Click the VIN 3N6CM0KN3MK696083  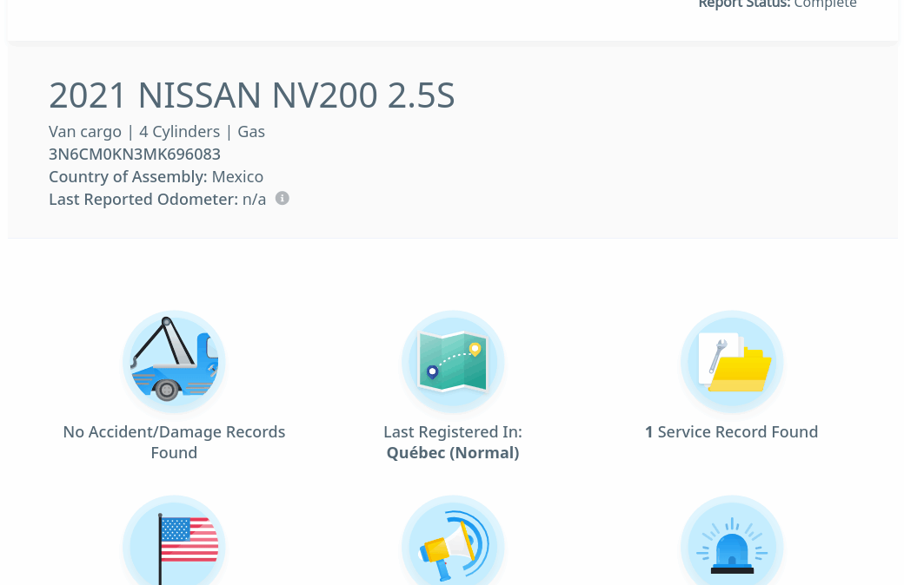(135, 154)
